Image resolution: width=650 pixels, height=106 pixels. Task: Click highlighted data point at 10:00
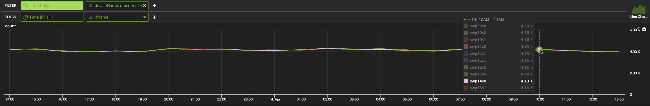(539, 50)
